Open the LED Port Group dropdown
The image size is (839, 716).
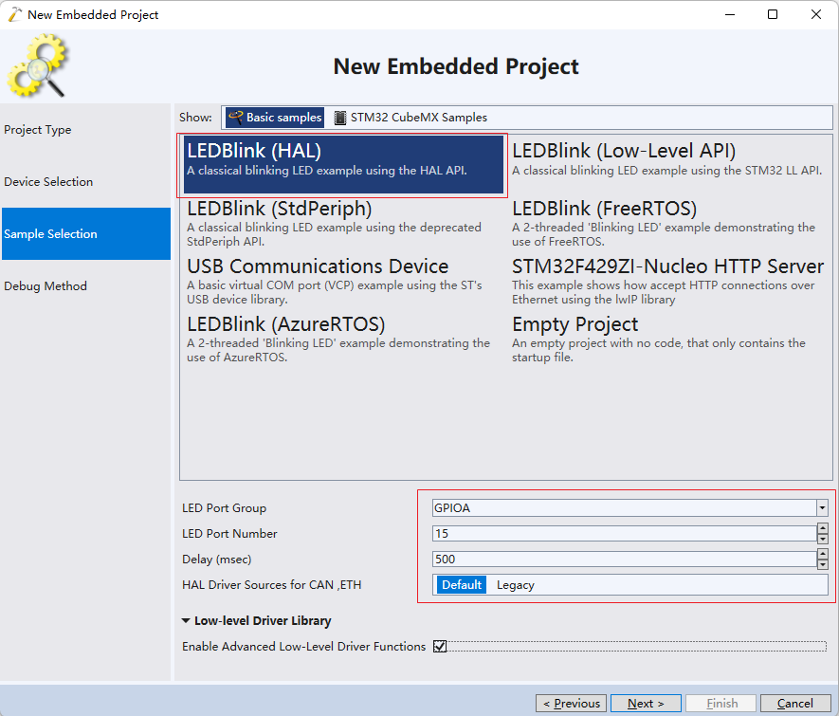(x=822, y=507)
